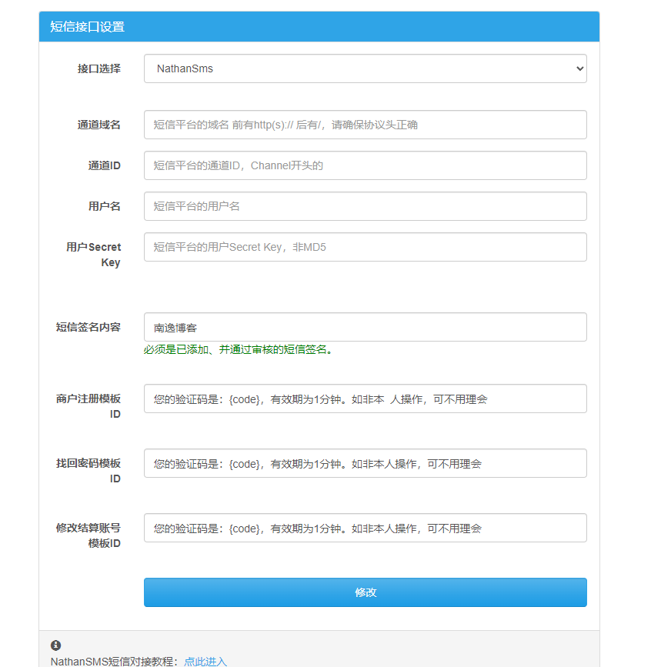The image size is (671, 667).
Task: Select the 用户Secret Key input field
Action: [365, 247]
